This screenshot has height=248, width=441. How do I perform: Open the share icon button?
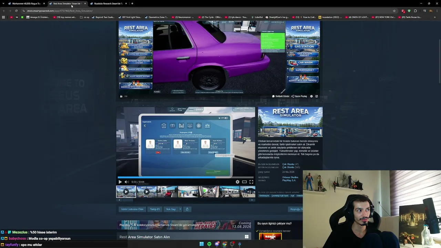pyautogui.click(x=187, y=209)
